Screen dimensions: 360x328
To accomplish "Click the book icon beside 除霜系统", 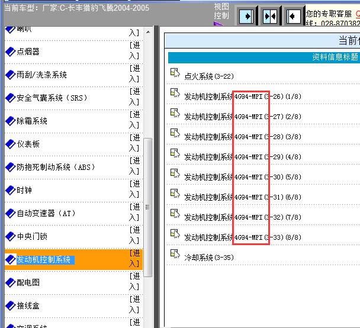I will (10, 121).
